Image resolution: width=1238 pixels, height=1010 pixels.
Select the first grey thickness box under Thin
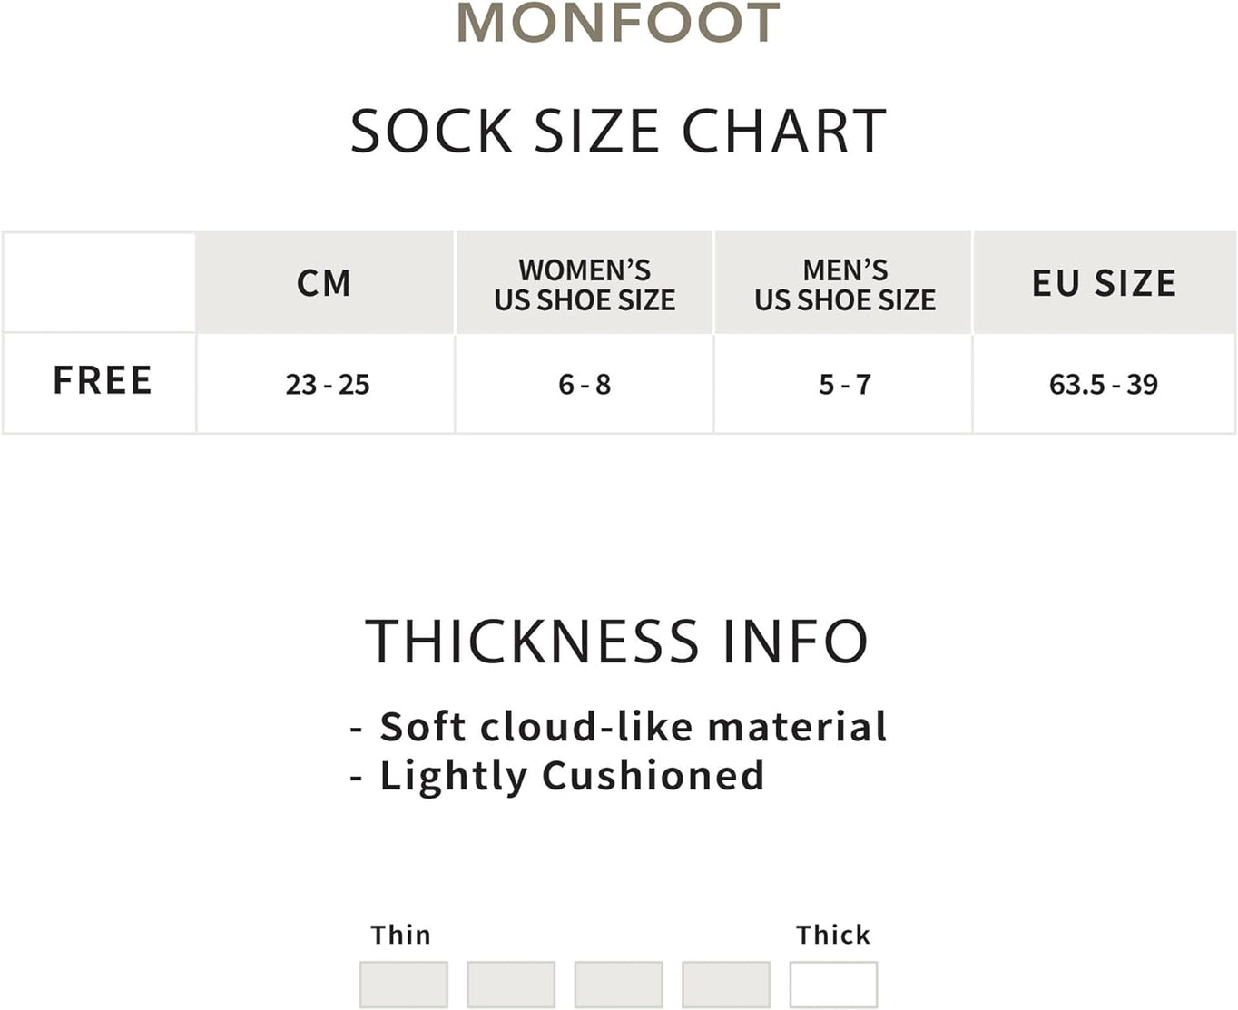pos(404,985)
